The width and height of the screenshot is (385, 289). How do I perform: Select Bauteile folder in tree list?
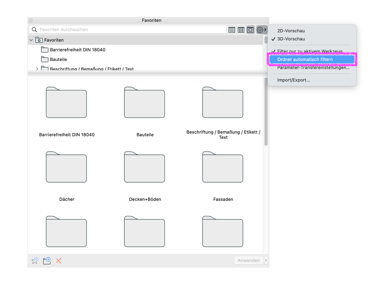pos(58,59)
